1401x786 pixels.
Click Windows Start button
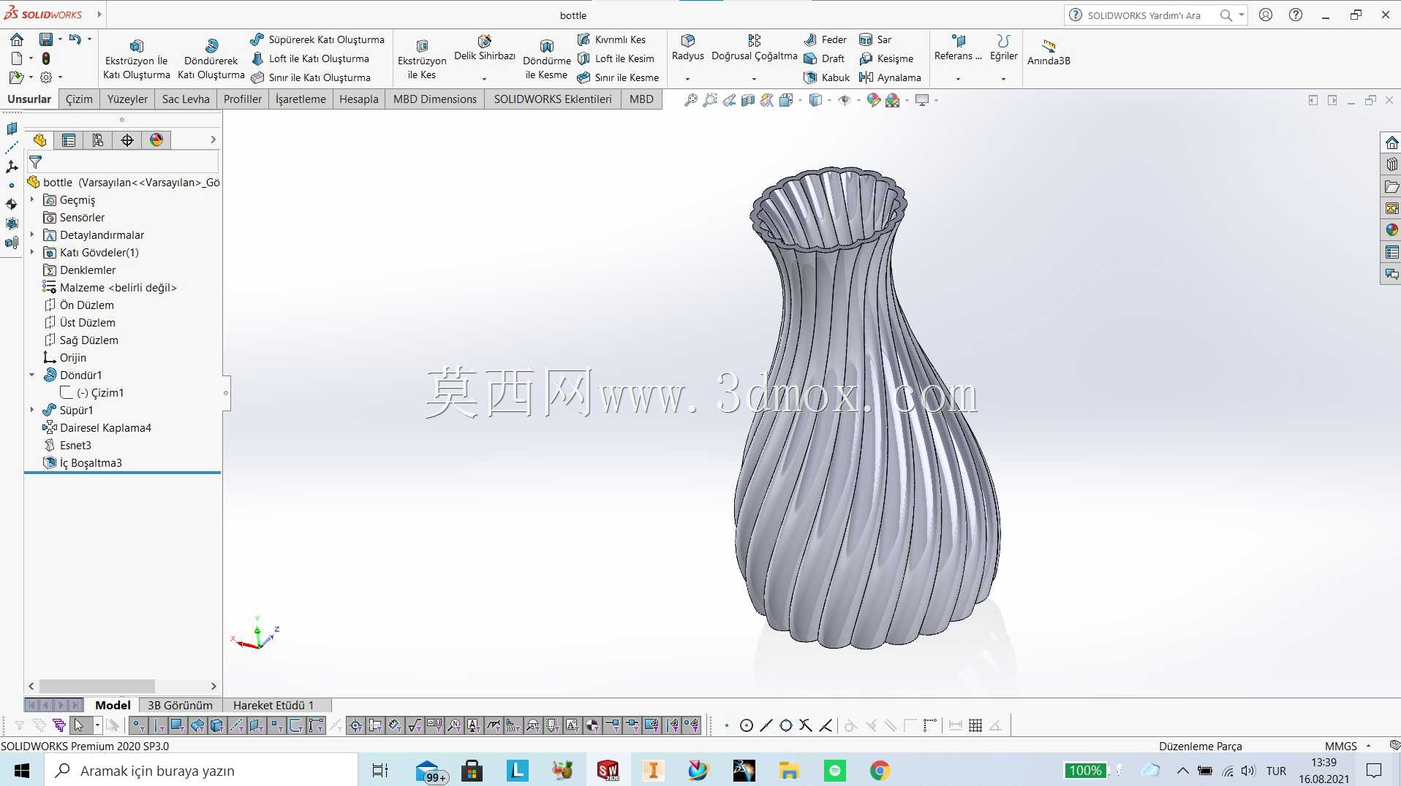(x=21, y=770)
